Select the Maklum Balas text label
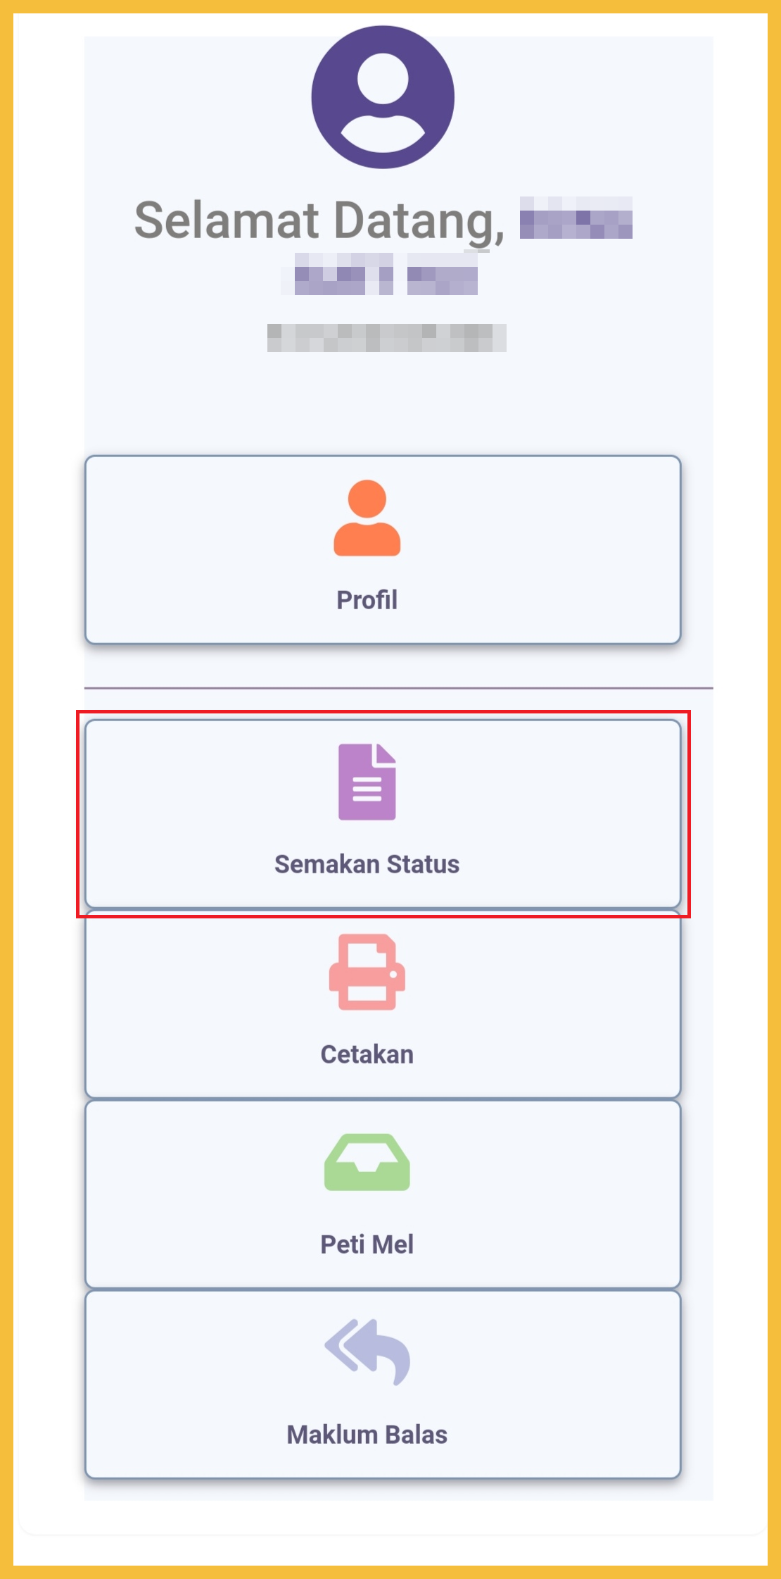 pos(367,1435)
